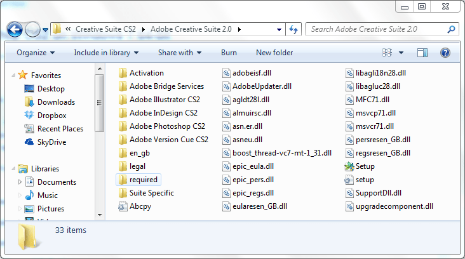Toggle the preview pane button
The width and height of the screenshot is (465, 259).
coord(422,53)
